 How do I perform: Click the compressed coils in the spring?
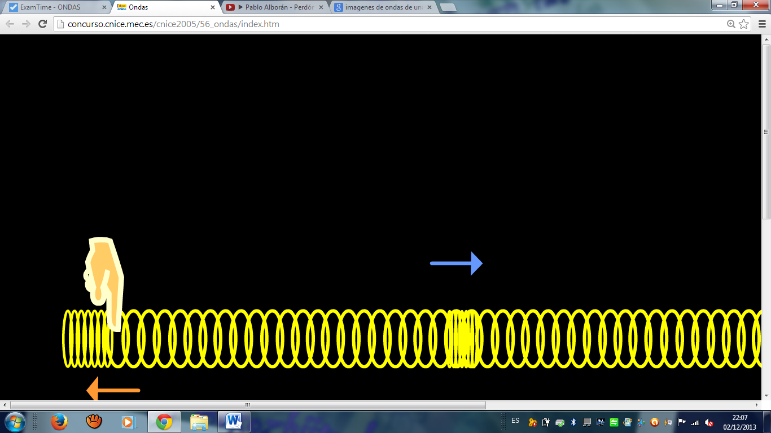click(462, 338)
